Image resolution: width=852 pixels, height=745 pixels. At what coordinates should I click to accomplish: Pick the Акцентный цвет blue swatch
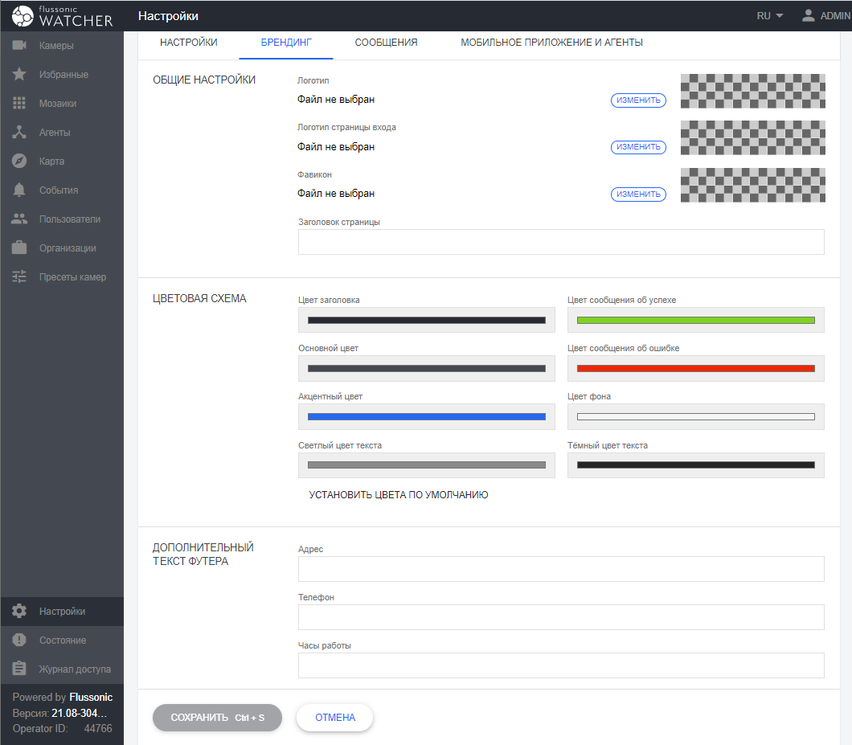[426, 416]
